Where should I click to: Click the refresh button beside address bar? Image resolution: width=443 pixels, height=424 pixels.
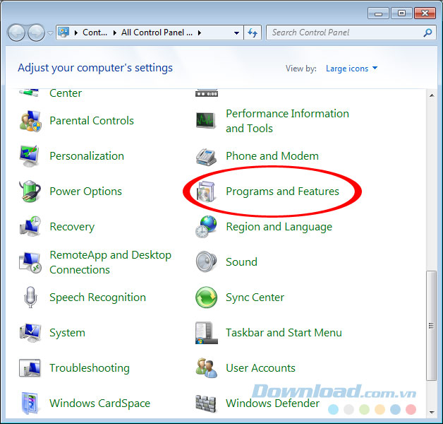click(253, 33)
